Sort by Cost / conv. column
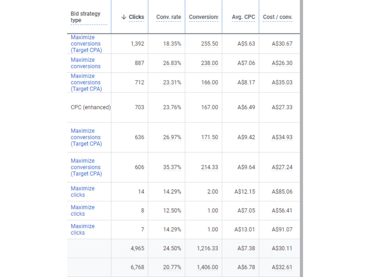 pyautogui.click(x=277, y=17)
